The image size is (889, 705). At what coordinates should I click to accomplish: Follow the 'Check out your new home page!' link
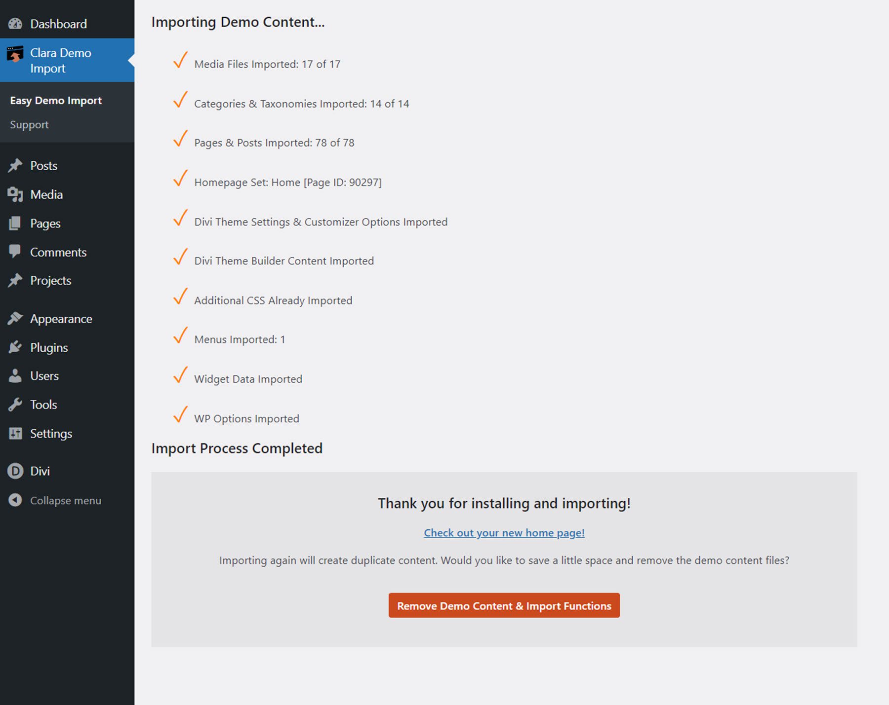pyautogui.click(x=504, y=533)
